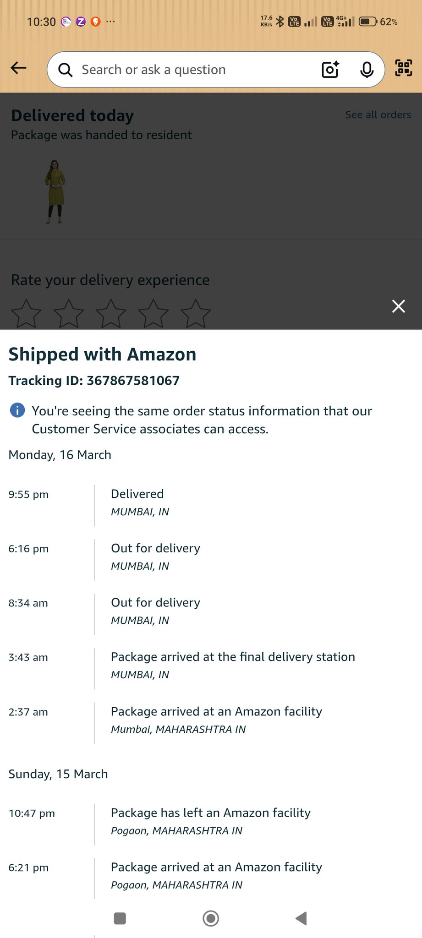Tap the Delivered today heading
The width and height of the screenshot is (422, 938).
click(72, 115)
